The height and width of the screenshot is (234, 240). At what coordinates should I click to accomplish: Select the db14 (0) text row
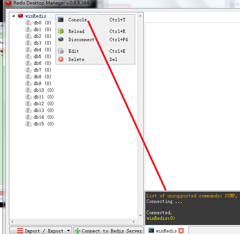tap(44, 117)
